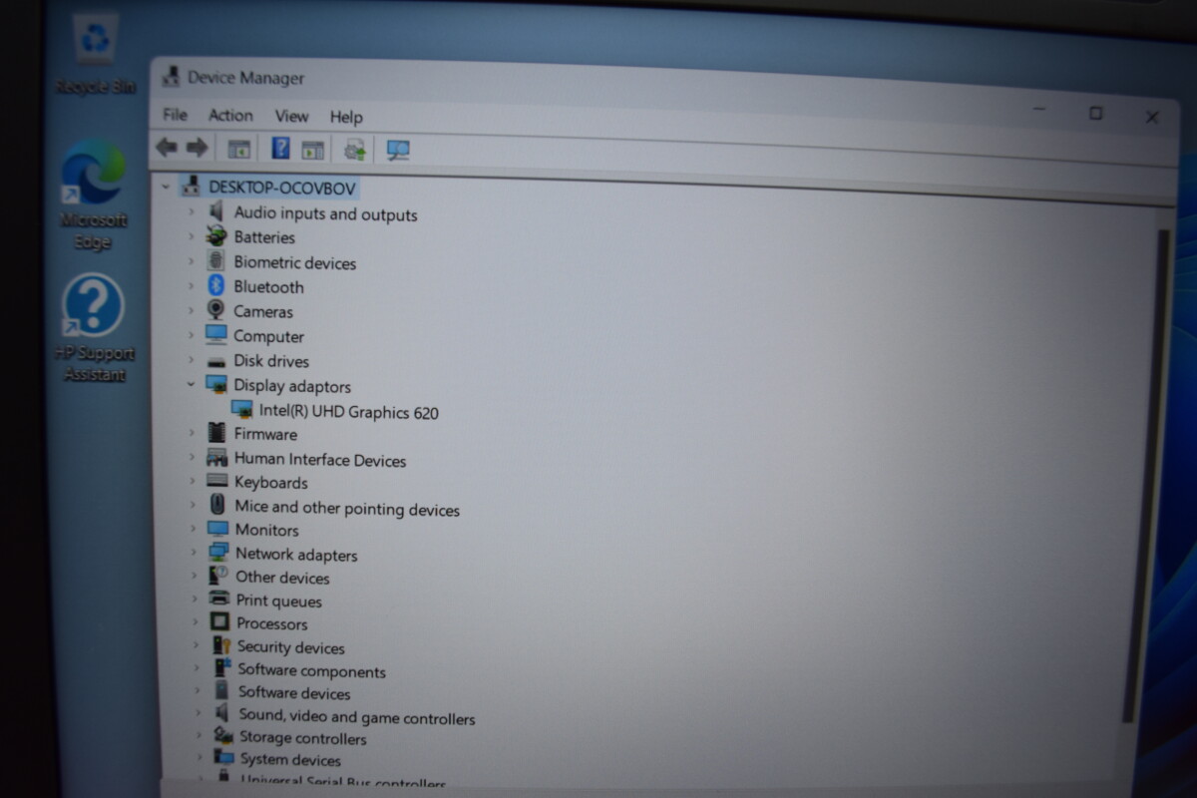1197x798 pixels.
Task: Select Intel(R) UHD Graphics 620 entry
Action: (x=348, y=411)
